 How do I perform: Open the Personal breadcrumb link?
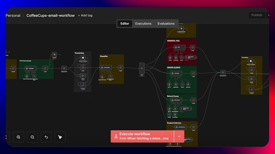[x=13, y=16]
